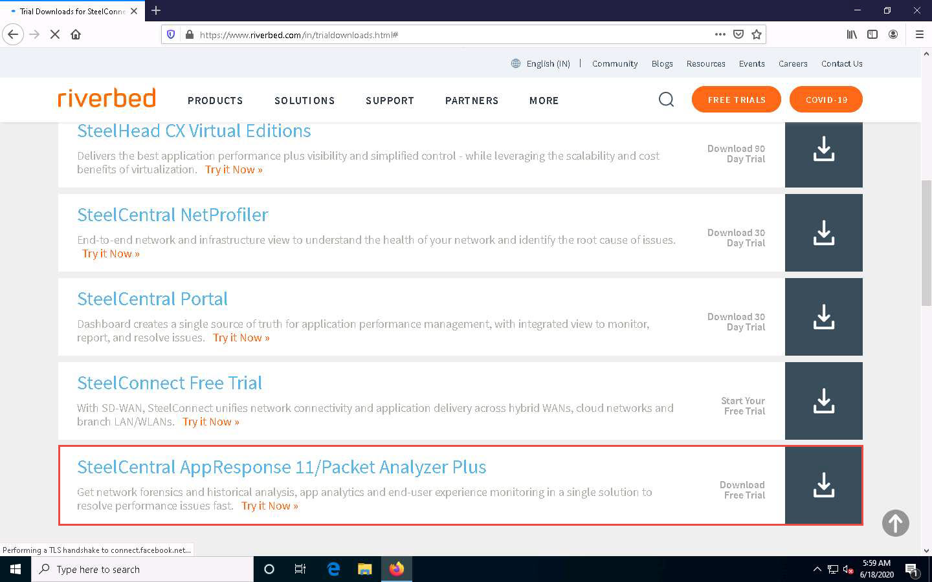Show hidden system tray icons chevron
932x582 pixels.
(x=817, y=569)
